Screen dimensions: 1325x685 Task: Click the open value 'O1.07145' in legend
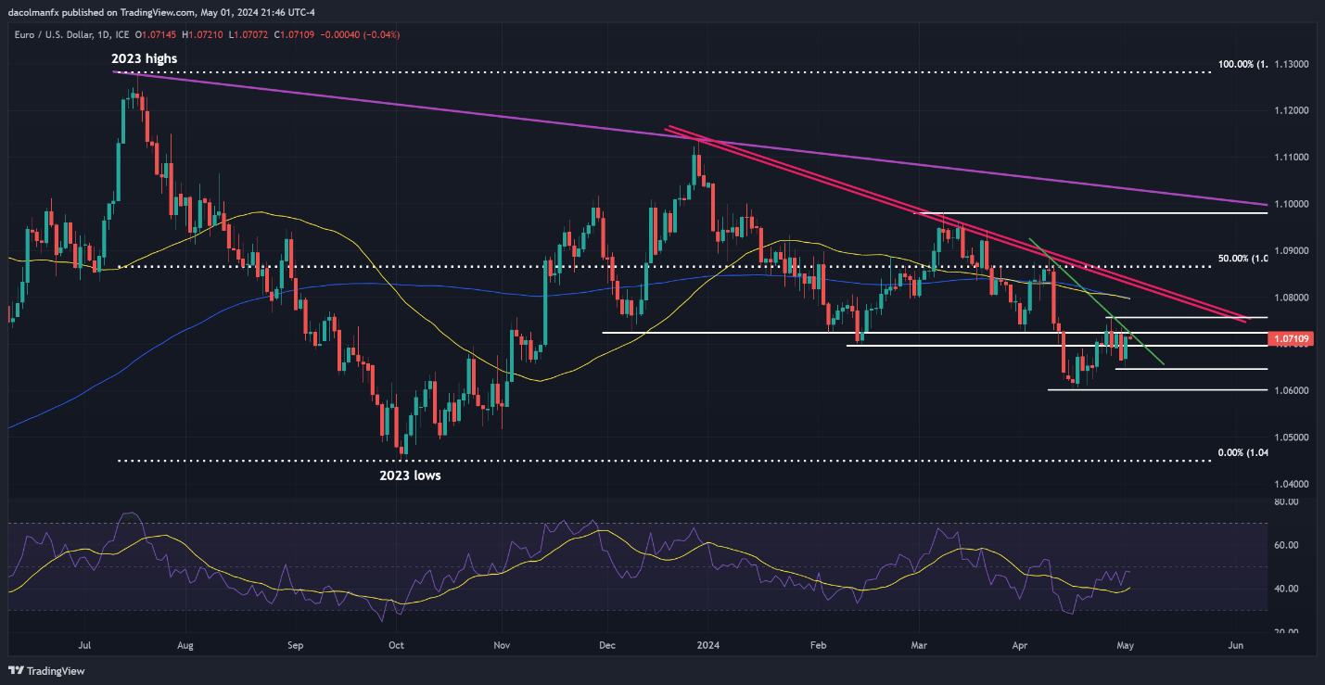coord(157,34)
